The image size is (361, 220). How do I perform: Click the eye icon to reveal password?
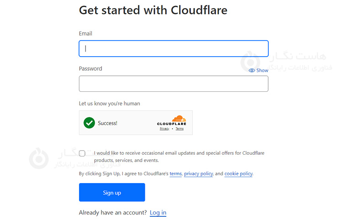coord(252,71)
